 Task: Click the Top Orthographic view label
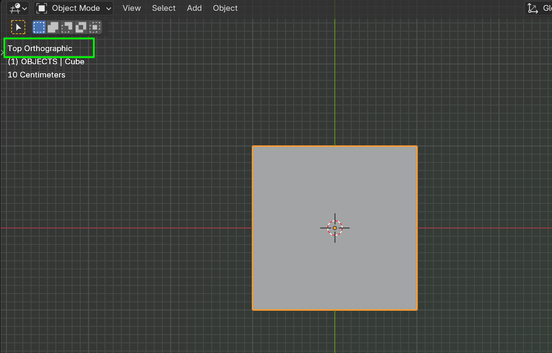[40, 48]
